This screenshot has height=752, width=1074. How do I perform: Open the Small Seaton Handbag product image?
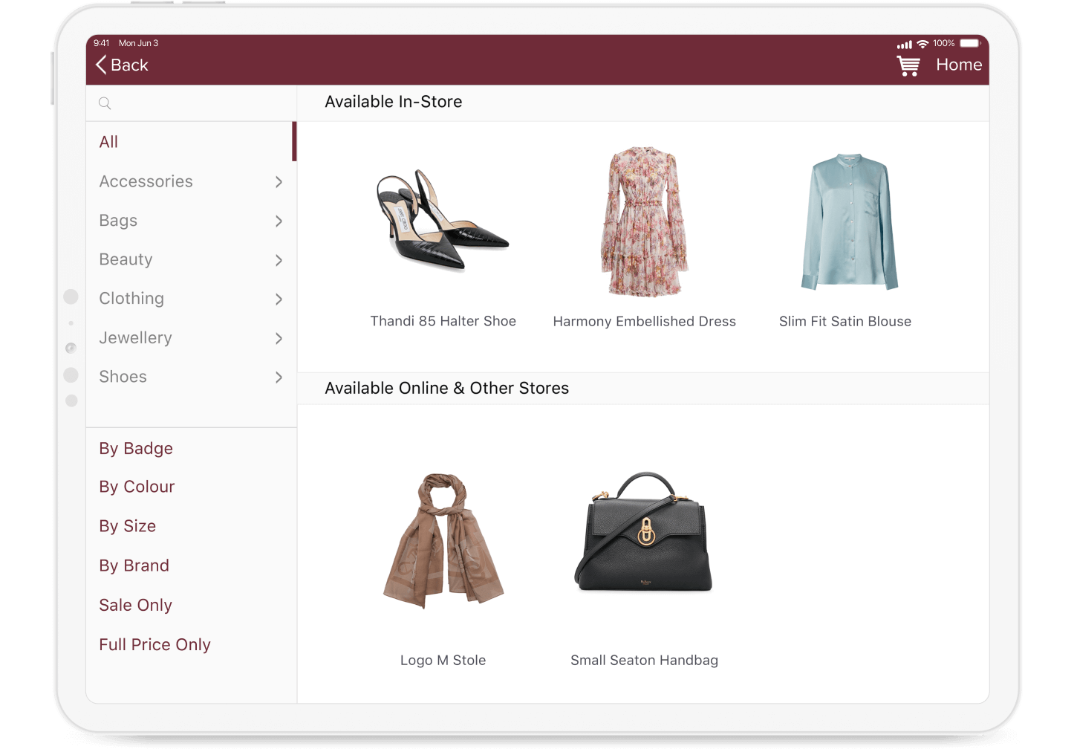[x=643, y=535]
